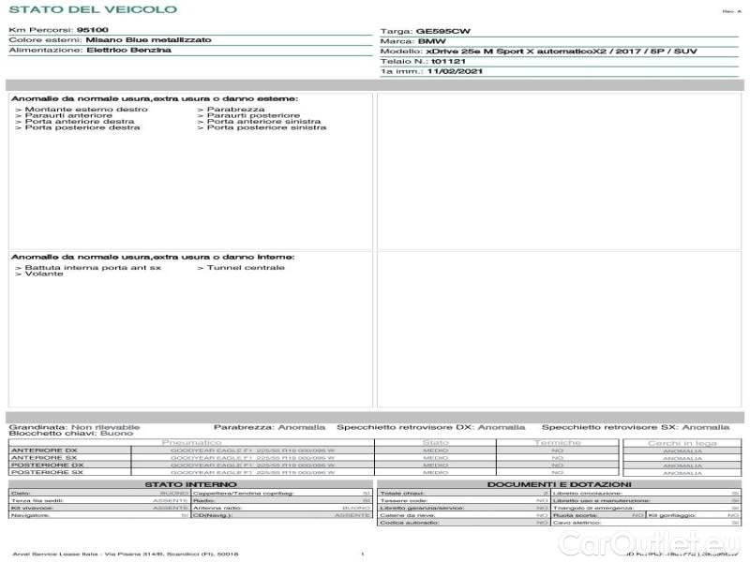Image resolution: width=750 pixels, height=562 pixels.
Task: Click the 'Battuta interna porta ant sx' entry
Action: 93,268
